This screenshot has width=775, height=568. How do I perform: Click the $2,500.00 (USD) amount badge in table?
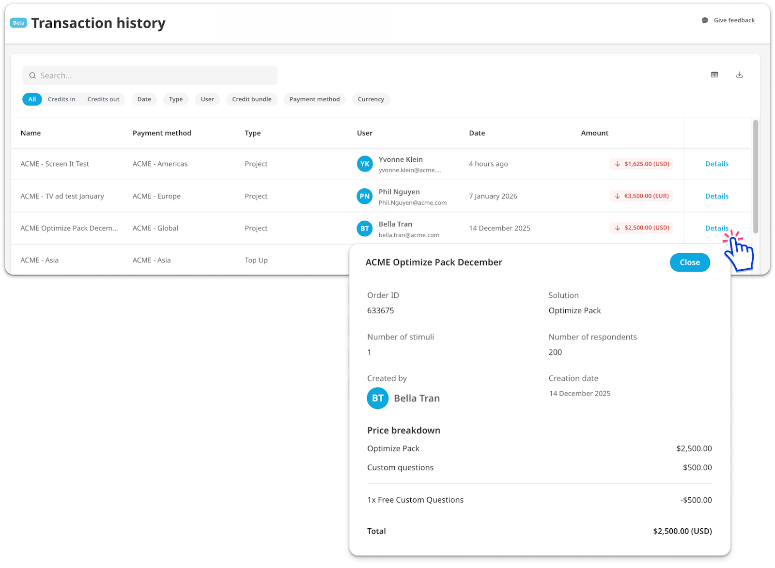(642, 228)
